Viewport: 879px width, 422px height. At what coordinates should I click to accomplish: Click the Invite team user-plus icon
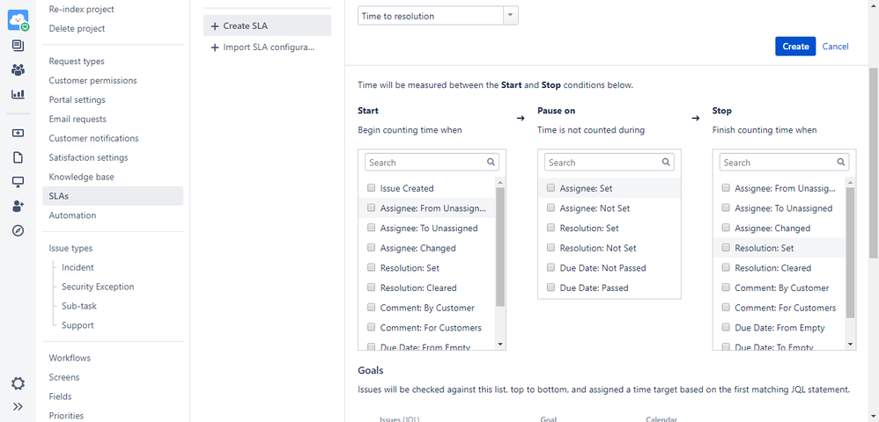pos(18,207)
